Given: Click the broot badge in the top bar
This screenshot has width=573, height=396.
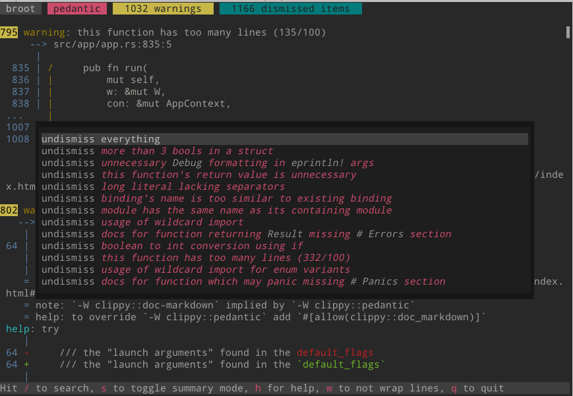Looking at the screenshot, I should pos(20,9).
